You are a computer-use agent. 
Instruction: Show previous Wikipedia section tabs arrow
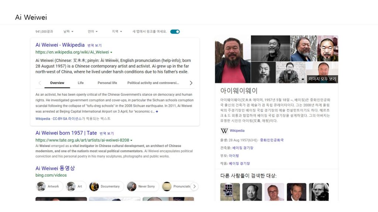pyautogui.click(x=40, y=83)
